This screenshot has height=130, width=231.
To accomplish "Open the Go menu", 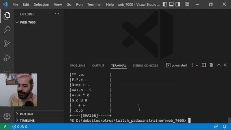I will click(x=69, y=4).
